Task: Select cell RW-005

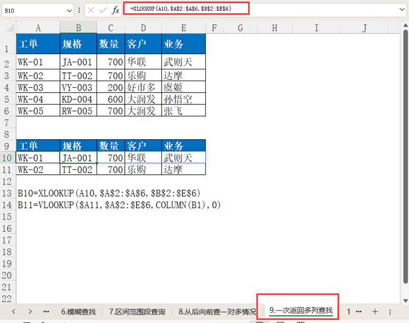Action: (x=78, y=111)
